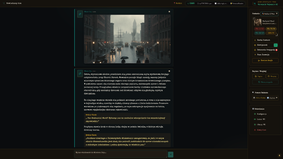Click the small square icon on narrative message

pyautogui.click(x=169, y=71)
